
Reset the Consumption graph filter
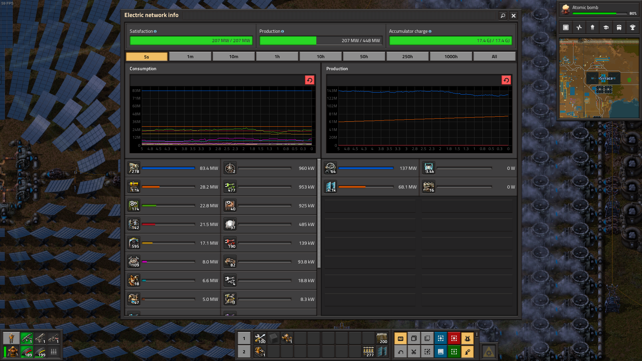pos(309,80)
